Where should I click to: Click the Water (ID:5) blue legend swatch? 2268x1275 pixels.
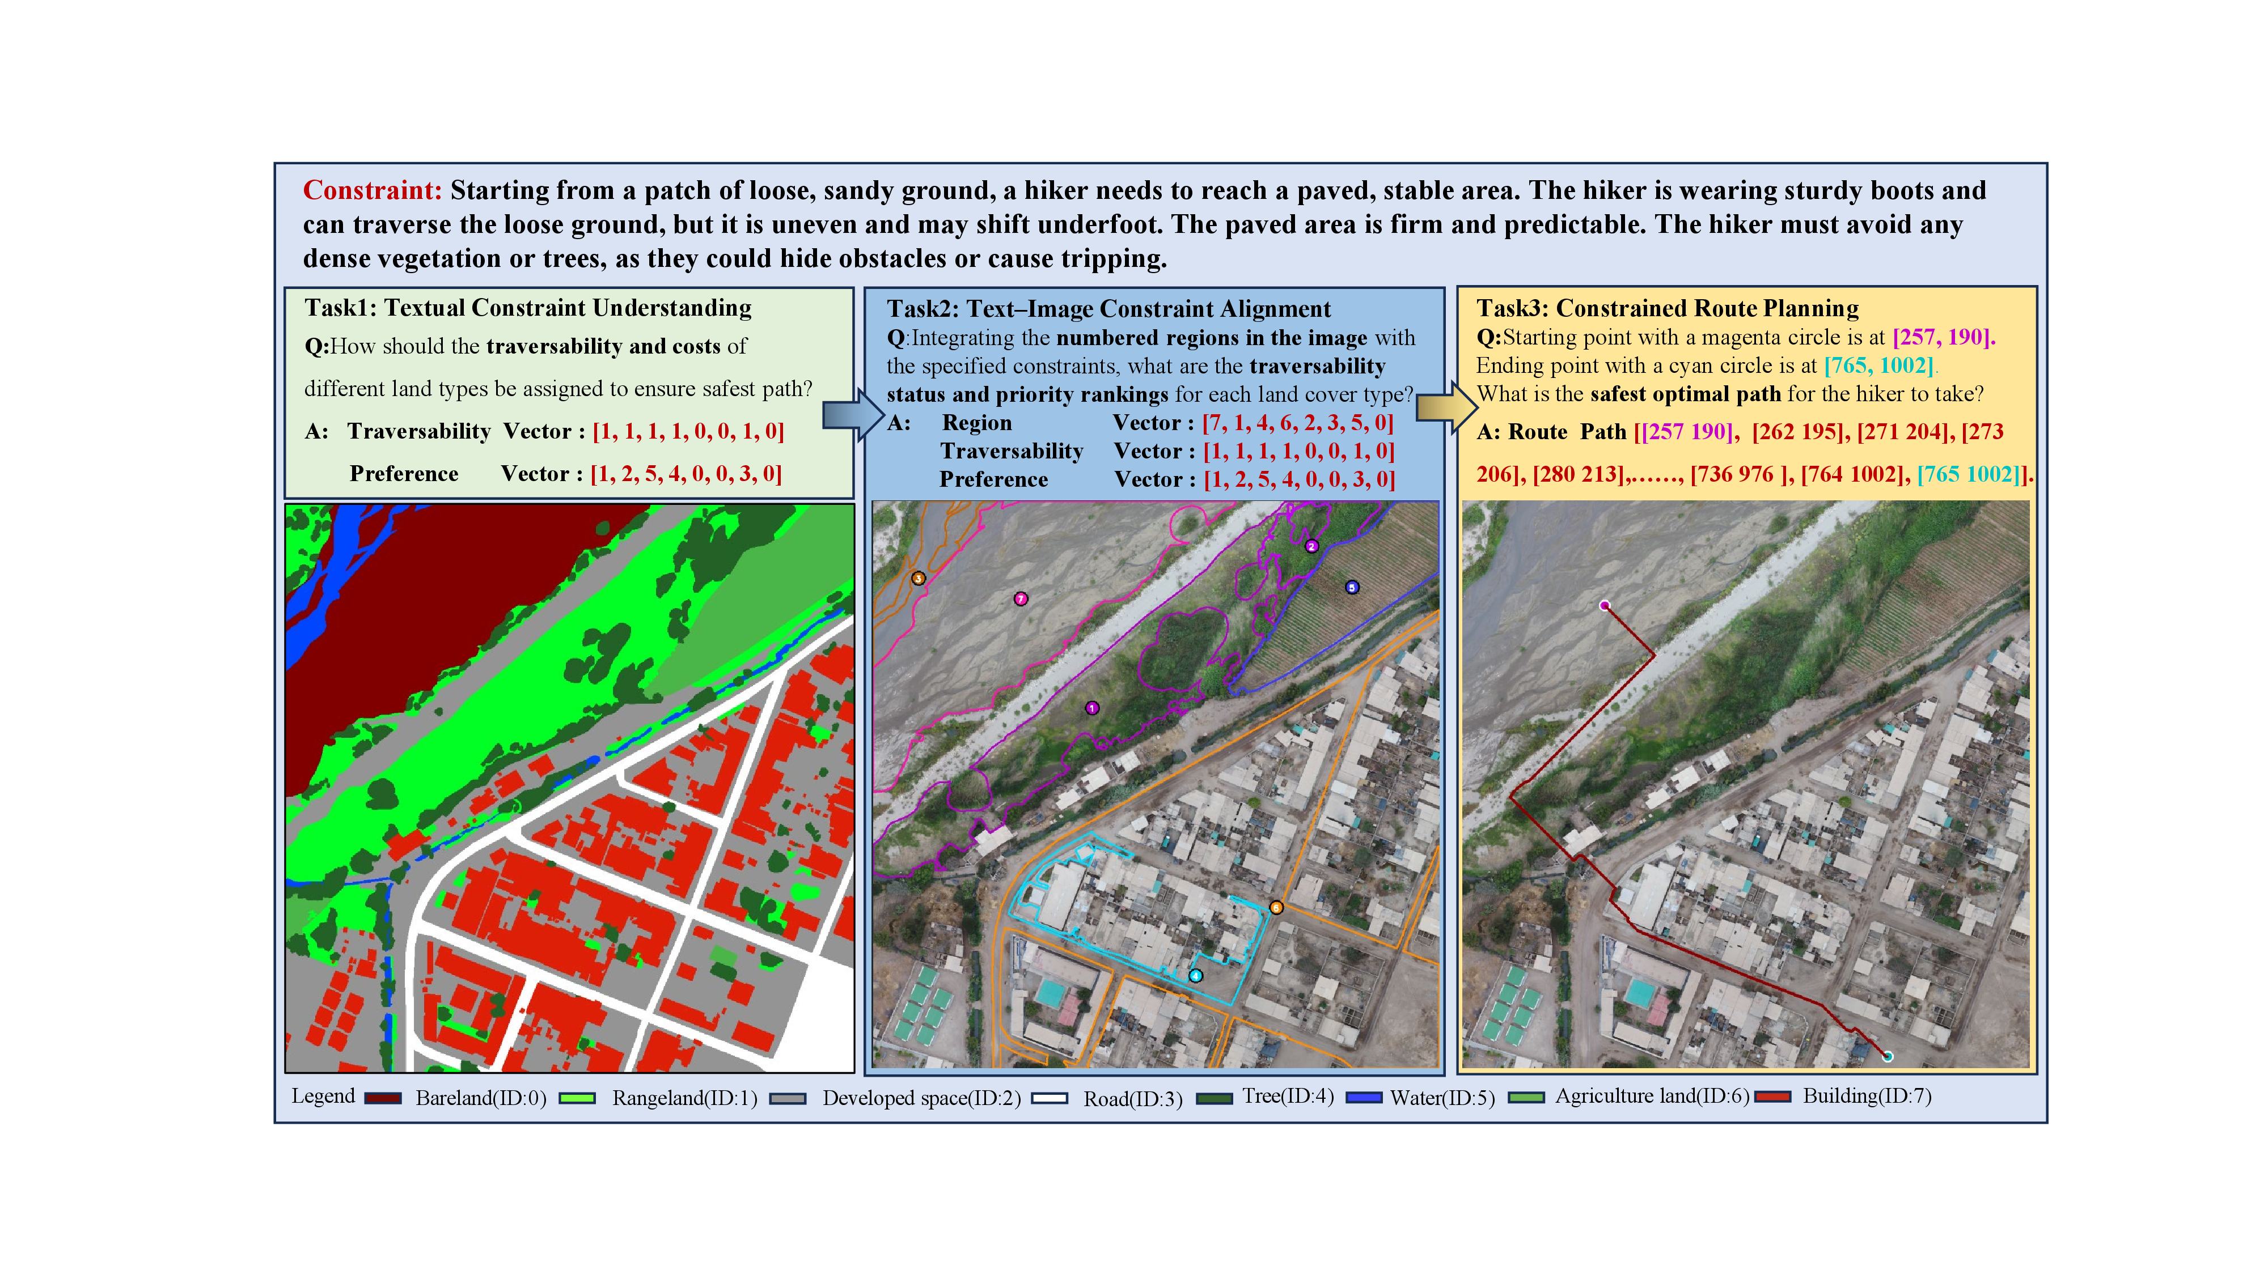1364,1097
